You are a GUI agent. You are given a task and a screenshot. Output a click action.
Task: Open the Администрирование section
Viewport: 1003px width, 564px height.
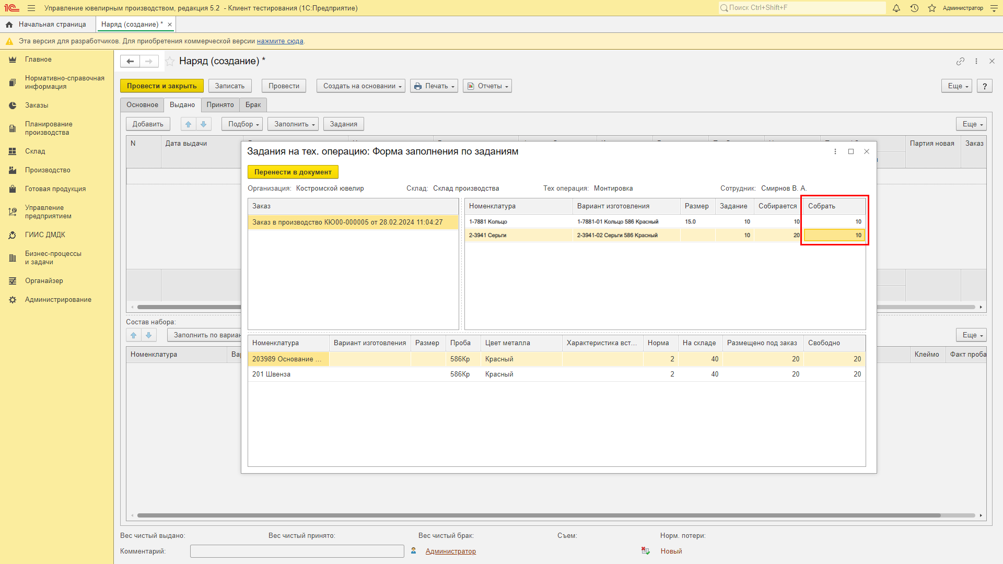click(x=58, y=300)
